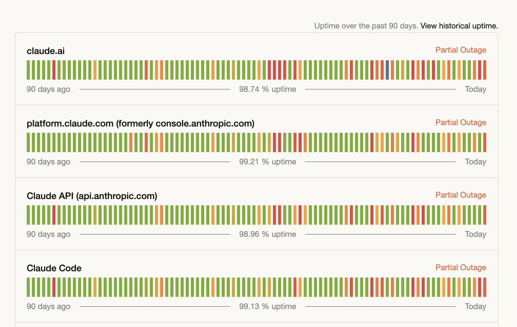Screen dimensions: 517x327
Task: Click Partial Outage status for platform.claude.com
Action: [x=461, y=122]
